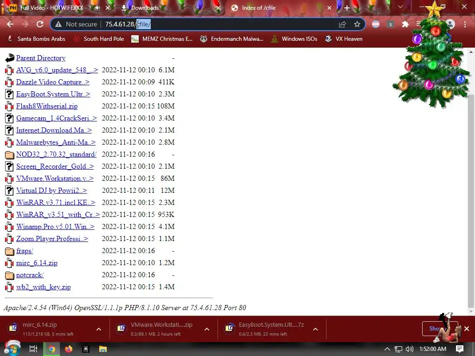This screenshot has width=475, height=356.
Task: Mute the audio icon on HOTWIFEXXX tab
Action: click(x=97, y=8)
